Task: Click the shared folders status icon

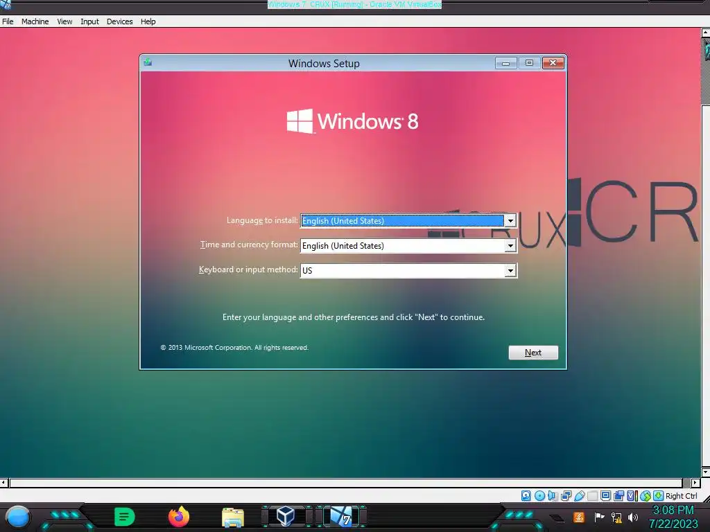Action: coord(592,496)
